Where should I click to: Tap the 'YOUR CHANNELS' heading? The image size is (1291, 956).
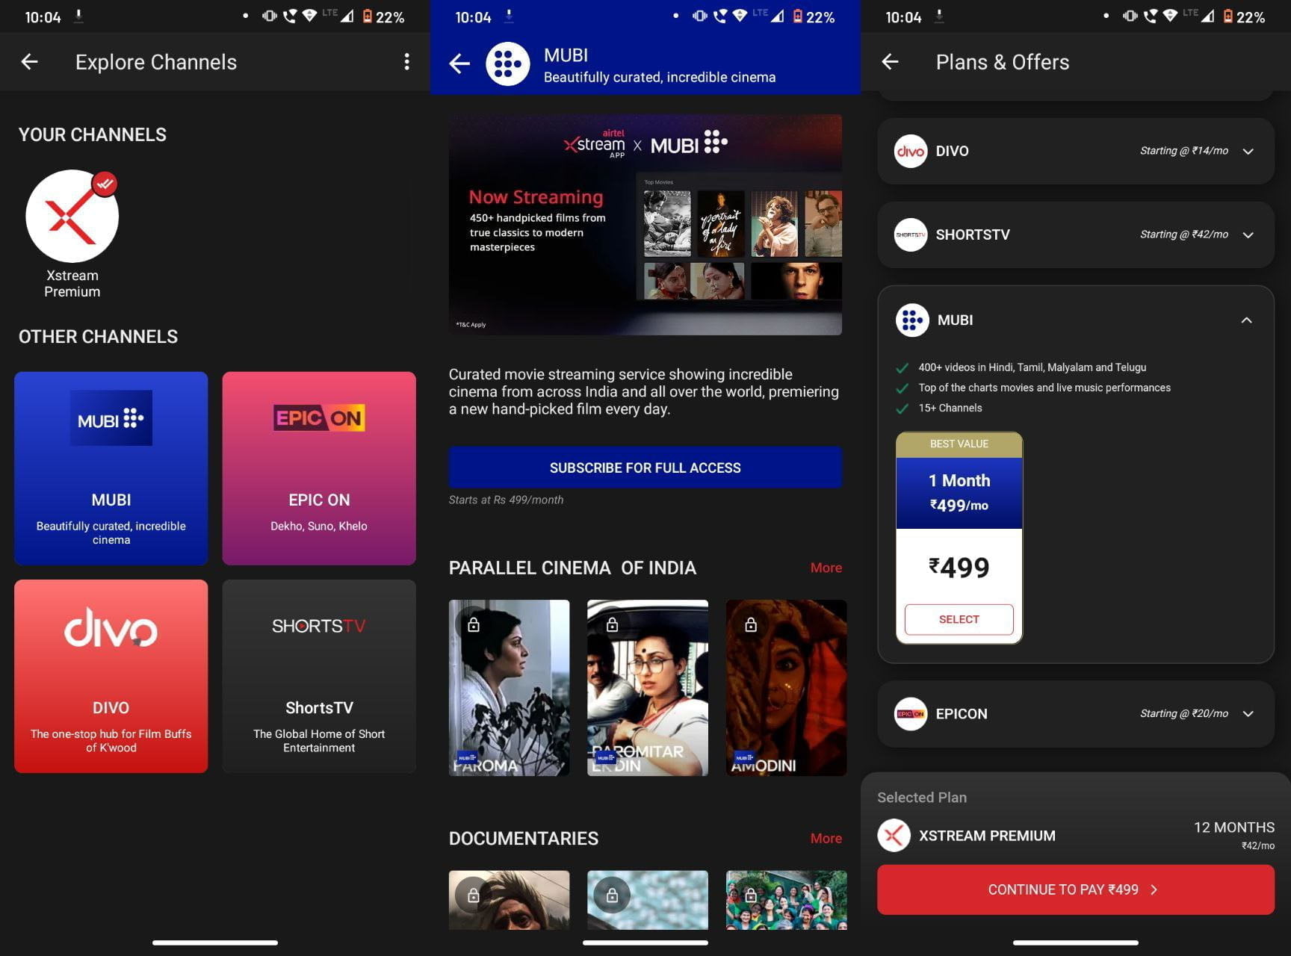[93, 134]
